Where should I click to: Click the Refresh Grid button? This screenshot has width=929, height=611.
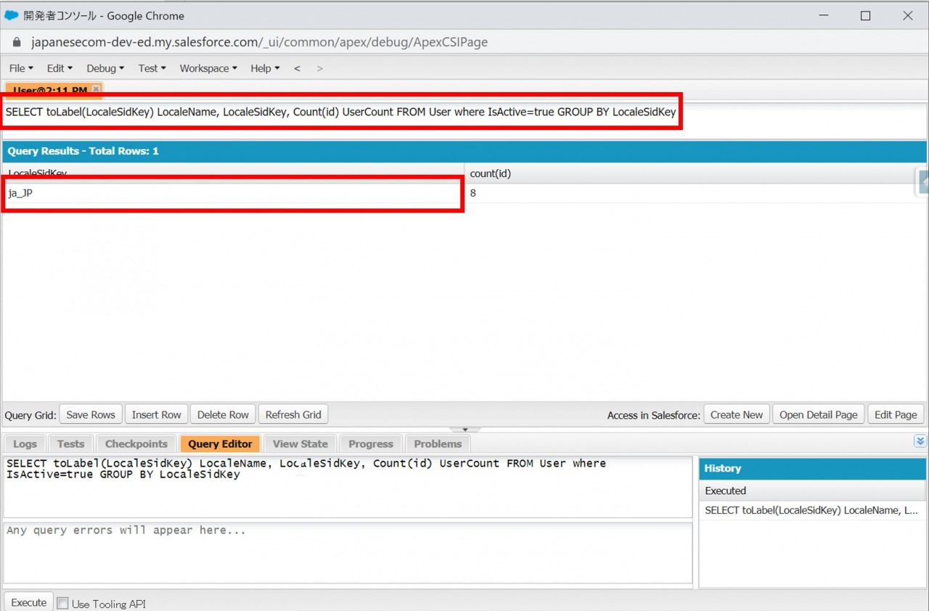pos(293,414)
